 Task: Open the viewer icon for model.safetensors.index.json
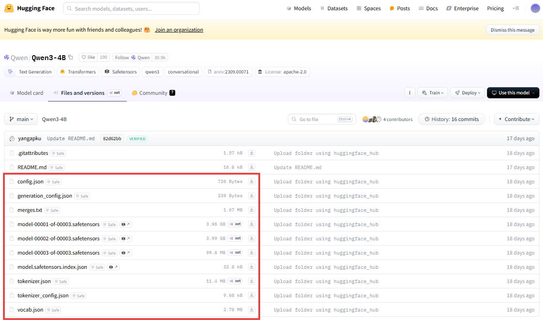[113, 267]
